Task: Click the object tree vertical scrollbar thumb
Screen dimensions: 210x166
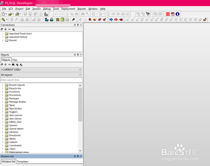Action: (80, 105)
